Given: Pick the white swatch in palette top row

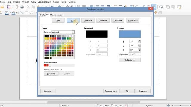Looking at the screenshot, I should pos(73,36).
